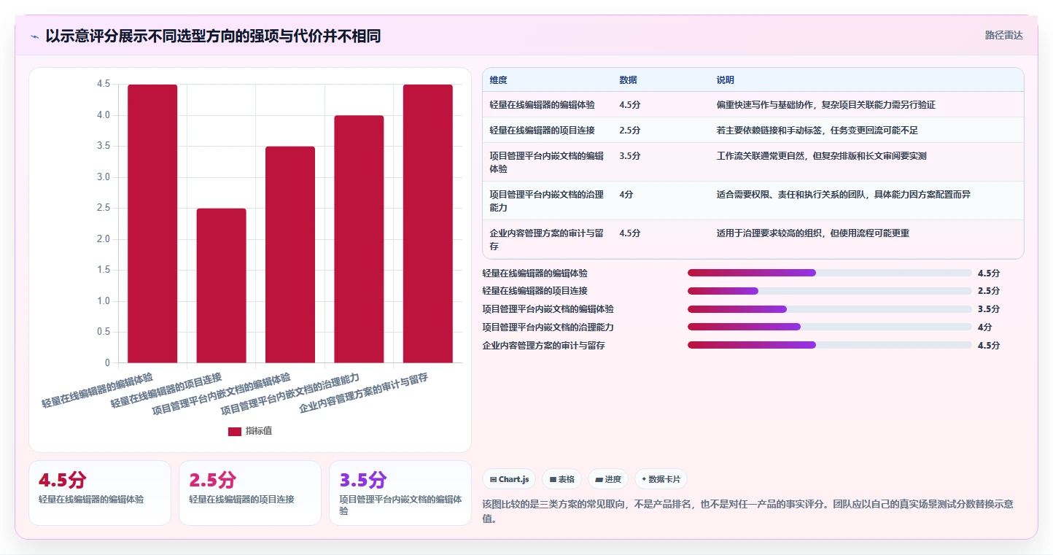
Task: Click the progress bar for 轻量在线编辑器的项目连接
Action: point(830,291)
